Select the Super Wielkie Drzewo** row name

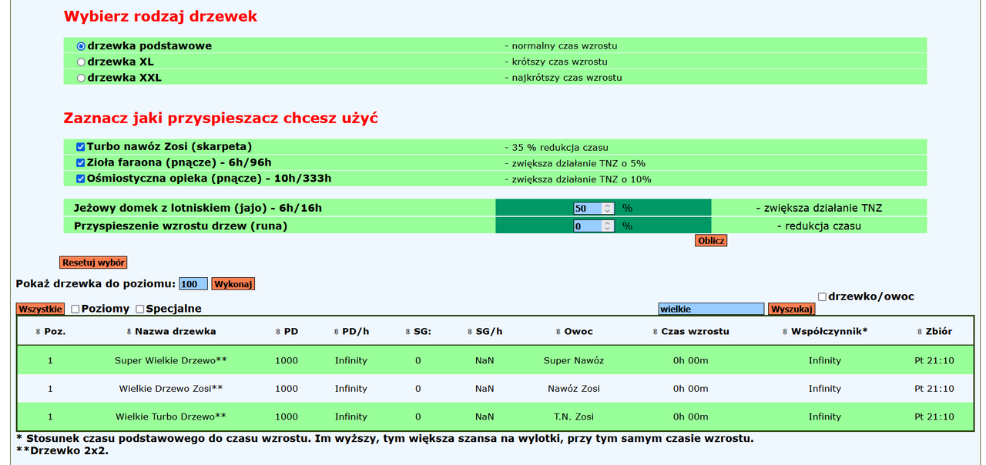171,360
